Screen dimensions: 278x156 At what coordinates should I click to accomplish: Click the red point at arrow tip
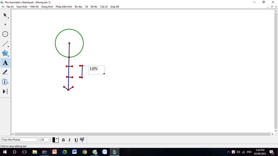68,90
